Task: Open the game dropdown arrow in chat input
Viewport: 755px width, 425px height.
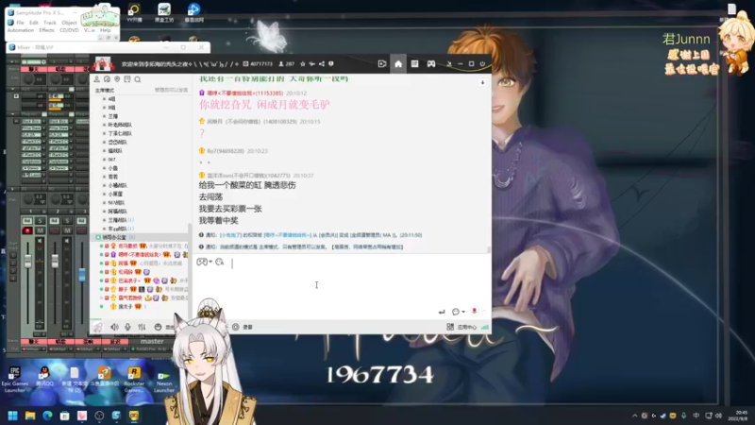Action: [210, 262]
